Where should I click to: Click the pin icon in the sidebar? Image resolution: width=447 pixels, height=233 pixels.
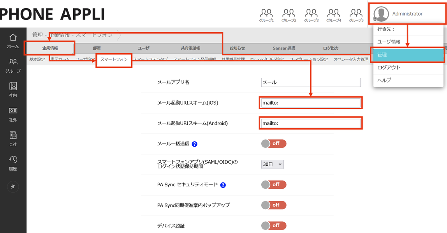(x=13, y=187)
